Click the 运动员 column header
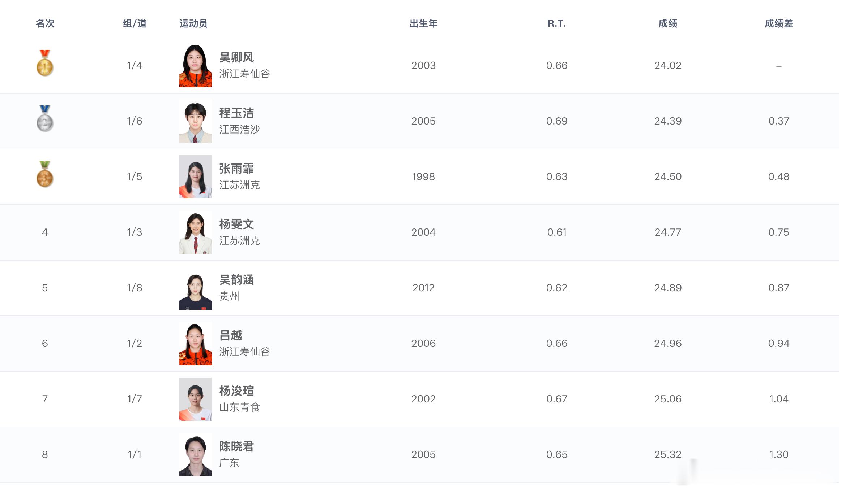The image size is (841, 493). point(193,23)
